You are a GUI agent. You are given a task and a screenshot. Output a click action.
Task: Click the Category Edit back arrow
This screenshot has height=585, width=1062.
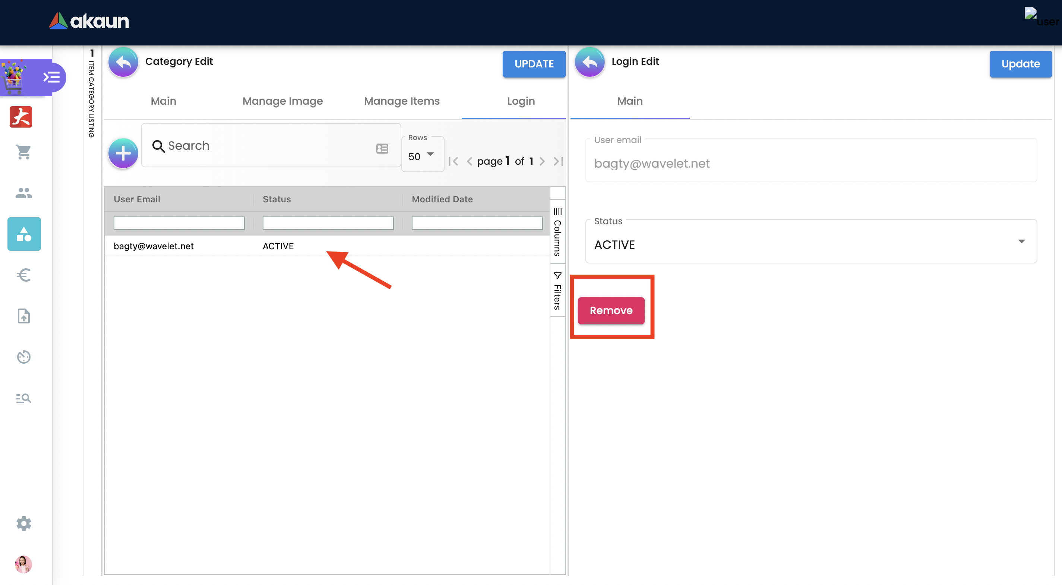[x=123, y=62]
